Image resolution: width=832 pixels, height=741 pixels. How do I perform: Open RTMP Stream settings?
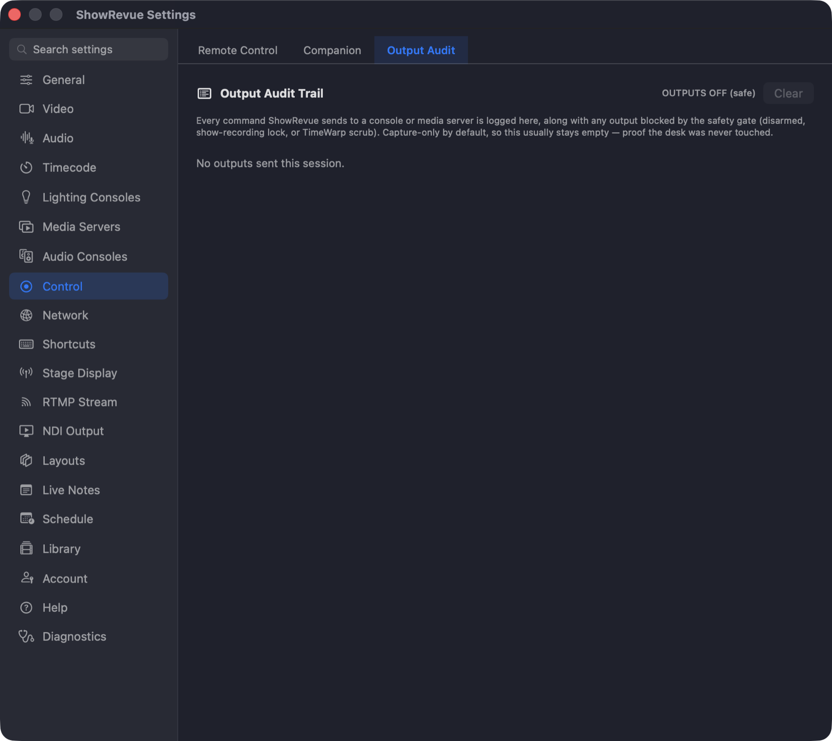pyautogui.click(x=88, y=402)
